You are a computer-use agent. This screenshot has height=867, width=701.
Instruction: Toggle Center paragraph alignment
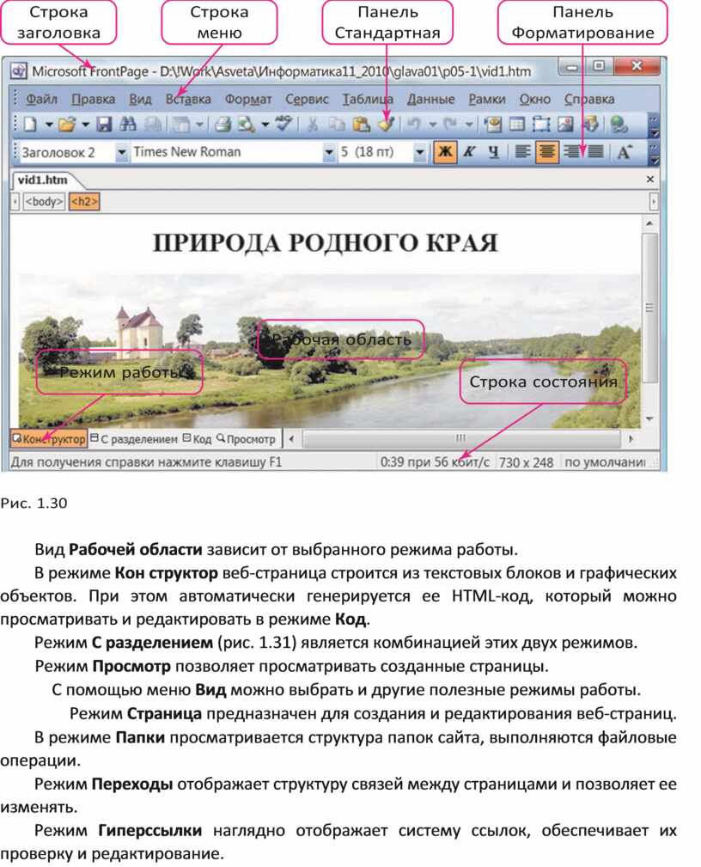(x=546, y=152)
